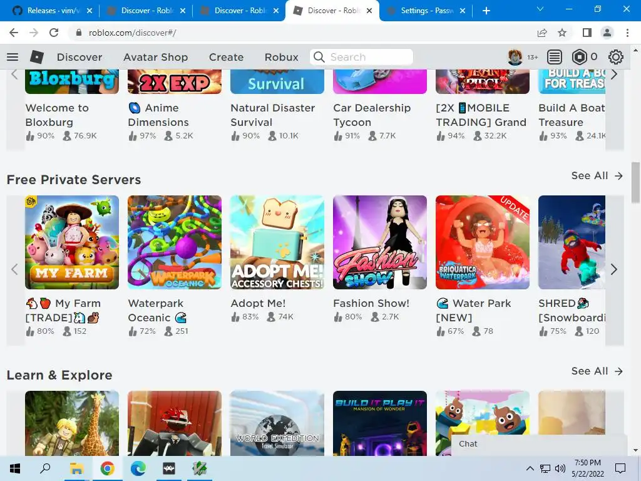Open the Windows notification center
This screenshot has width=641, height=481.
point(620,468)
